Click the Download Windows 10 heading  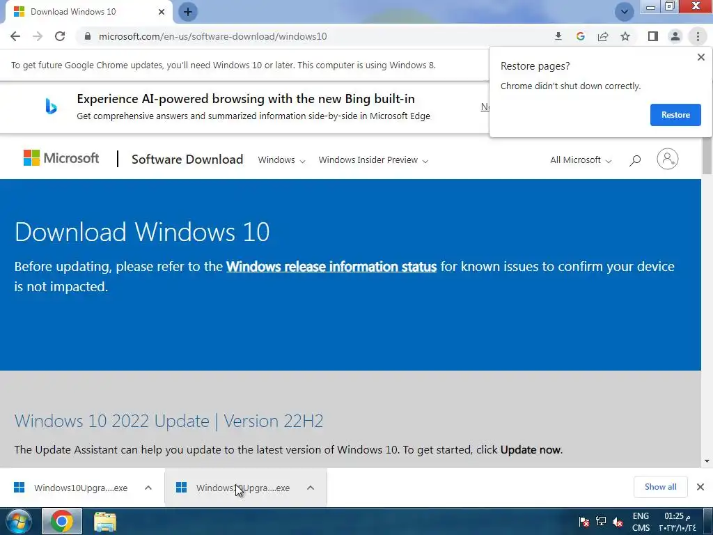(142, 231)
